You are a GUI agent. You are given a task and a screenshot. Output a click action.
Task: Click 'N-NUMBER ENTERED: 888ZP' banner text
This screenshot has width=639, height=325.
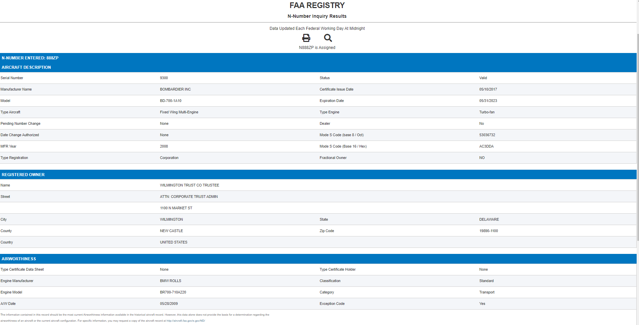[30, 58]
